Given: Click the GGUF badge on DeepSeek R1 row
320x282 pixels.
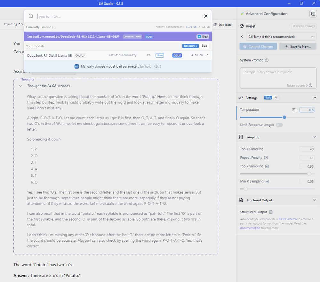Looking at the screenshot, I should tap(177, 55).
